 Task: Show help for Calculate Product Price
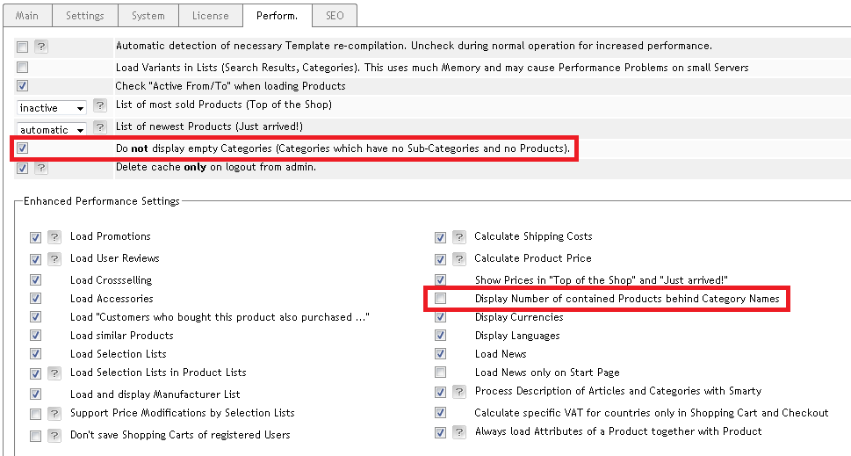pyautogui.click(x=458, y=259)
